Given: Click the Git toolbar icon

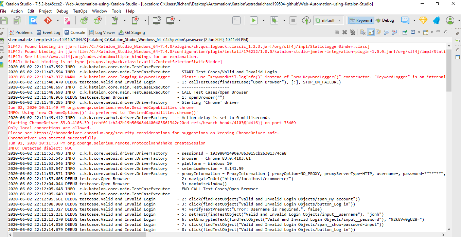Looking at the screenshot, I should (48, 20).
